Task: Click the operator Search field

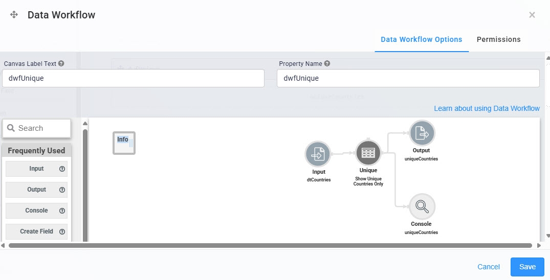Action: pos(36,128)
